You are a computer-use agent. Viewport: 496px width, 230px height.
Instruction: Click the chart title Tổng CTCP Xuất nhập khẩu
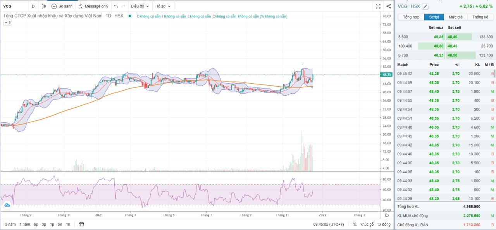pos(53,16)
